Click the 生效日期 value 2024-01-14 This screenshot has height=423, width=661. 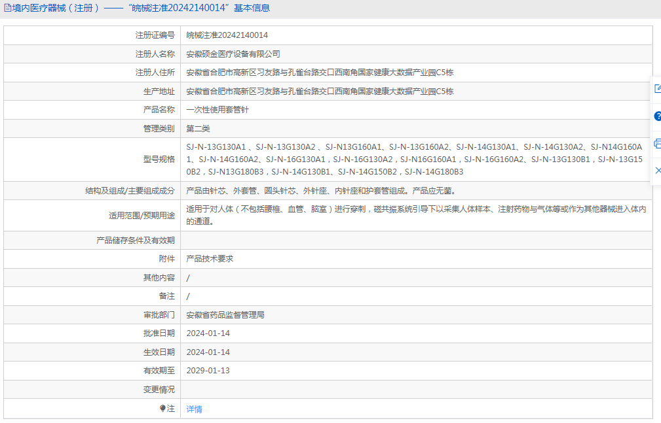[208, 352]
